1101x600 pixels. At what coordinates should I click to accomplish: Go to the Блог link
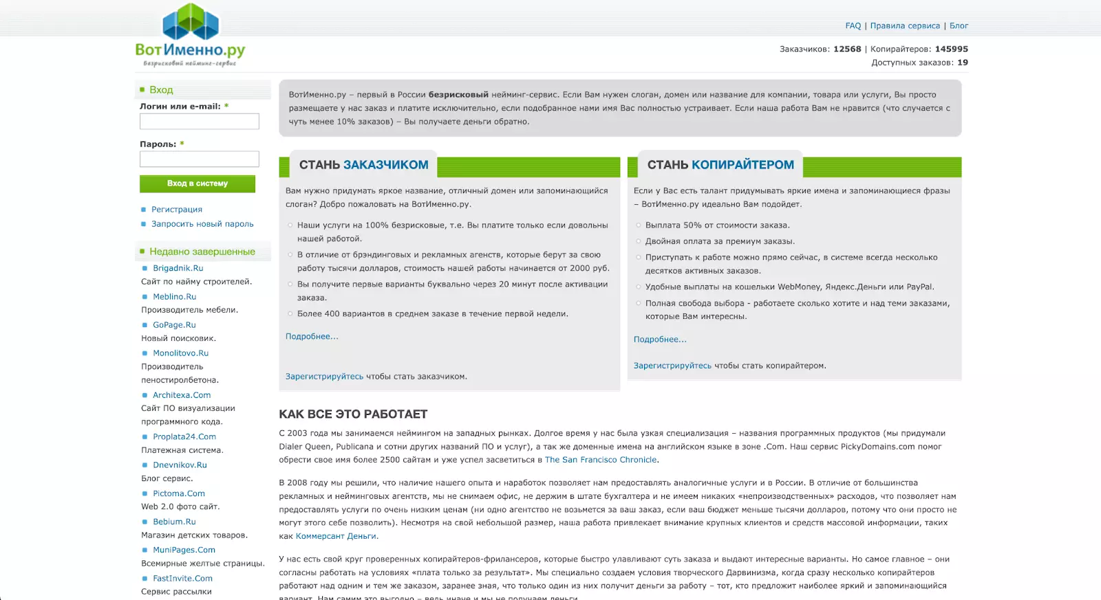coord(959,26)
